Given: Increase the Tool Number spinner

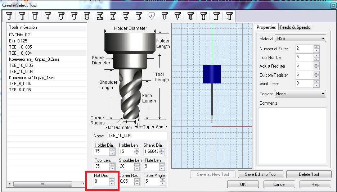Looking at the screenshot, I should coord(316,56).
